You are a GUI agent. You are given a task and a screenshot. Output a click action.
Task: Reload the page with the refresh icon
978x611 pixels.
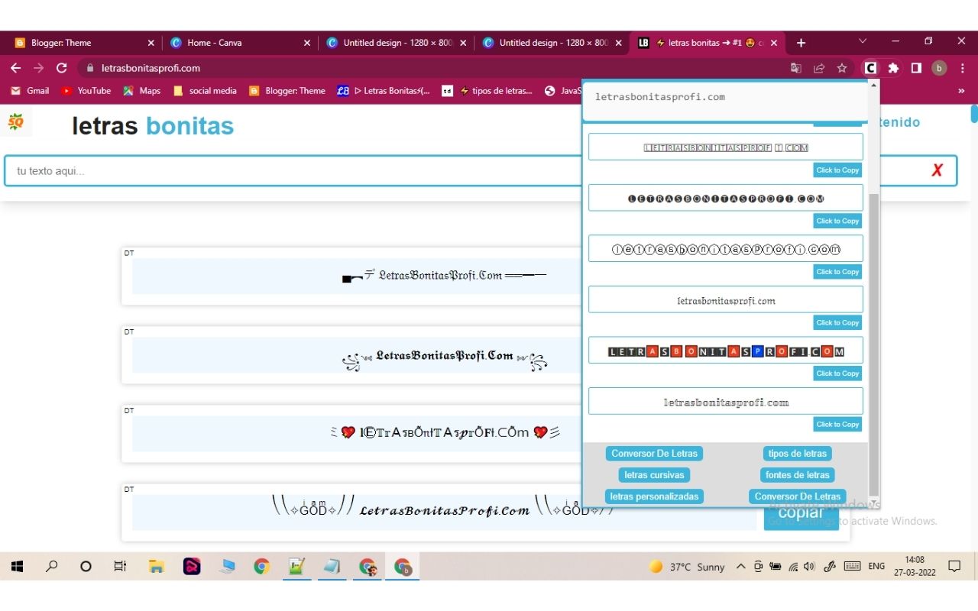coord(62,68)
